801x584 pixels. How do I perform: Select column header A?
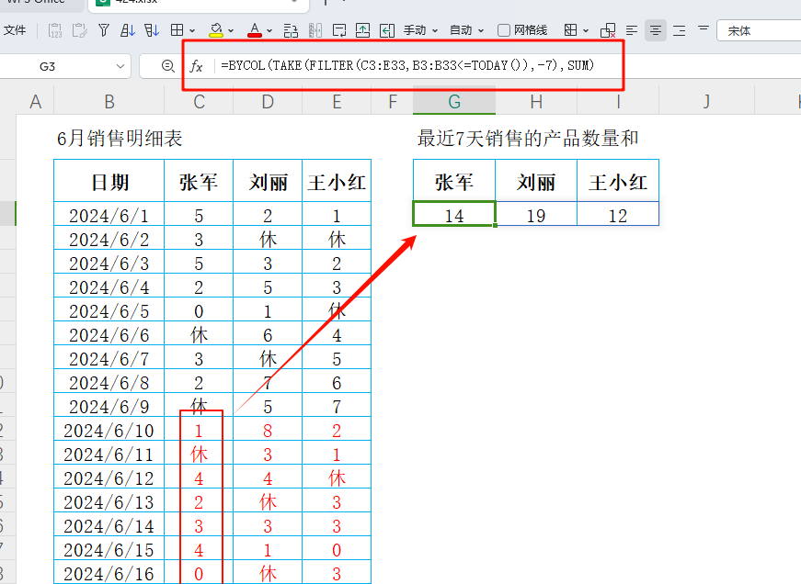35,102
